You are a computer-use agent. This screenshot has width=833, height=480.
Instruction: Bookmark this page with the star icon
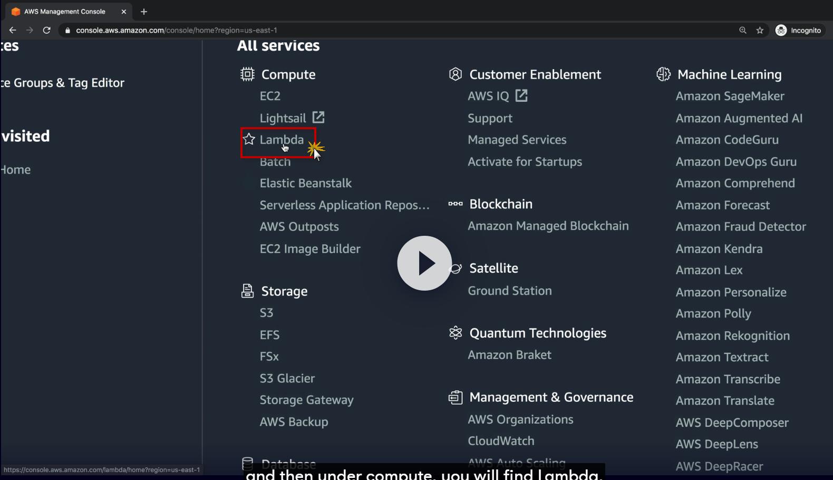click(x=760, y=31)
